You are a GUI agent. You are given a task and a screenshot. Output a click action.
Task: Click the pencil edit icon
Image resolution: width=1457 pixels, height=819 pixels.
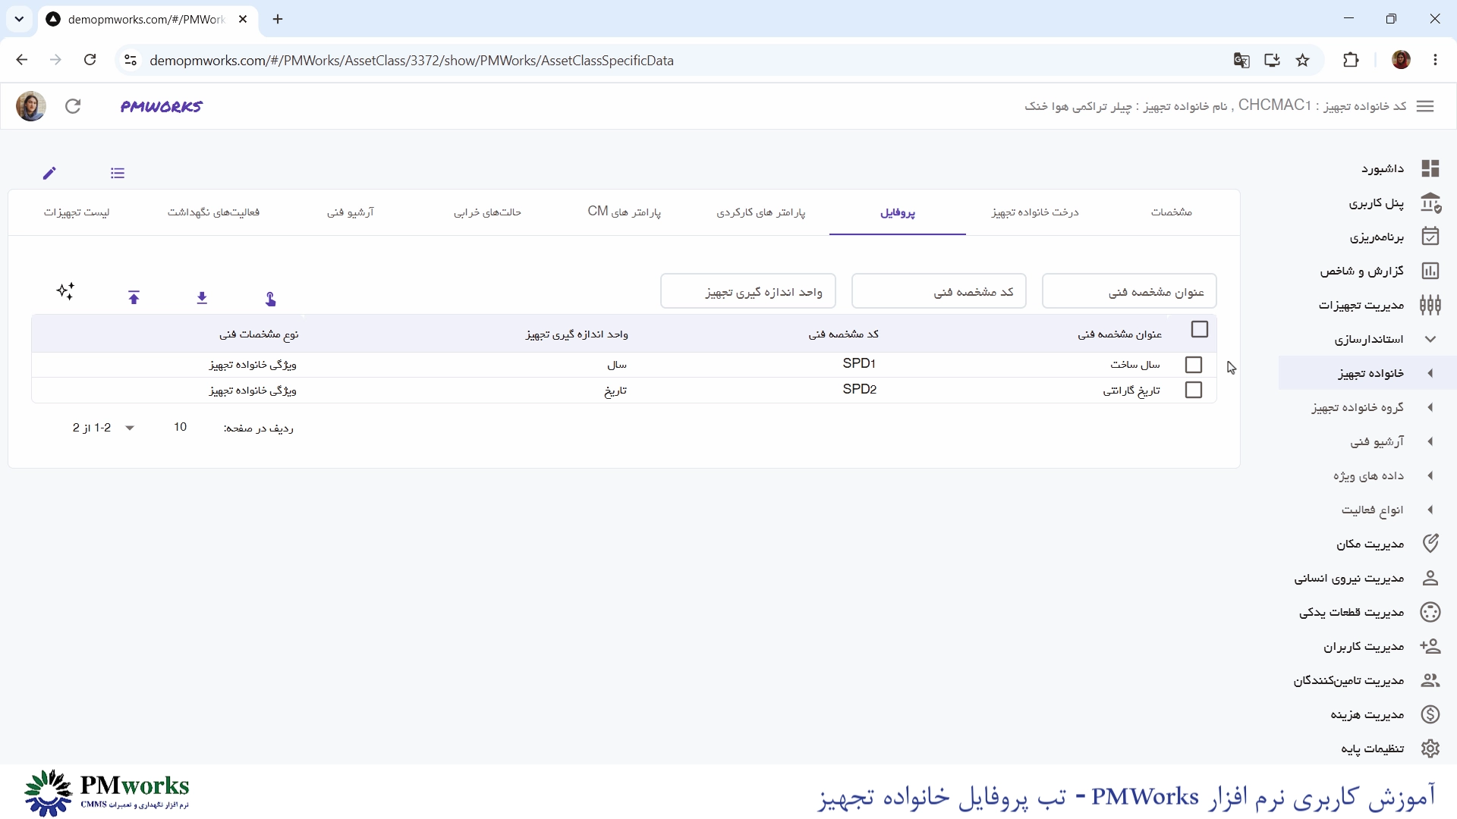pos(49,173)
